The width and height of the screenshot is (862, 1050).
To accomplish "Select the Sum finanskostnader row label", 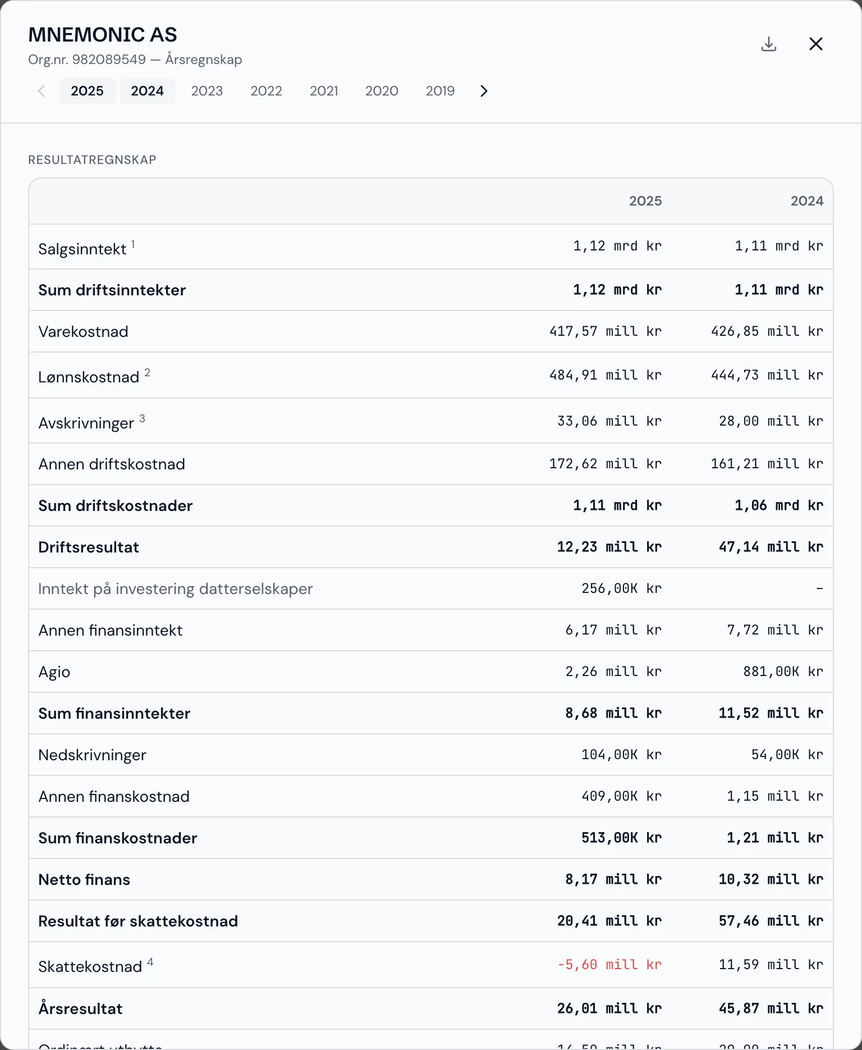I will [118, 838].
